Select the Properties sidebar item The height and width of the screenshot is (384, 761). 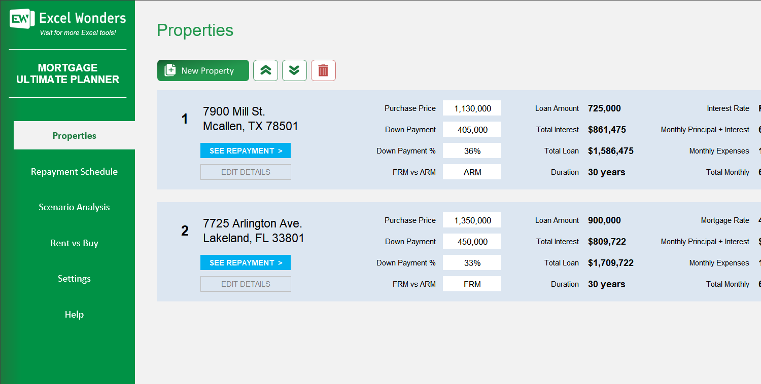pos(74,135)
